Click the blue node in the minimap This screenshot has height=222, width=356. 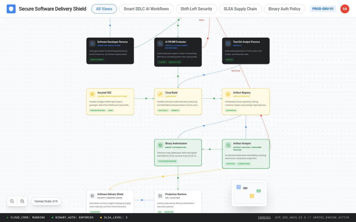coord(239,187)
